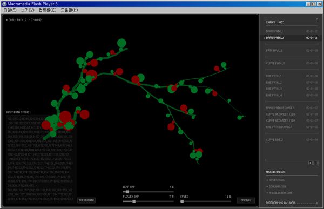Close the Flash Player window
The height and width of the screenshot is (209, 324).
pos(320,4)
